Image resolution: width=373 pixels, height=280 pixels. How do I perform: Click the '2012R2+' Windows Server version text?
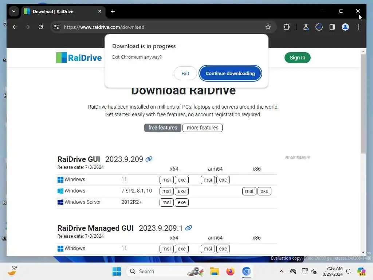coord(131,202)
